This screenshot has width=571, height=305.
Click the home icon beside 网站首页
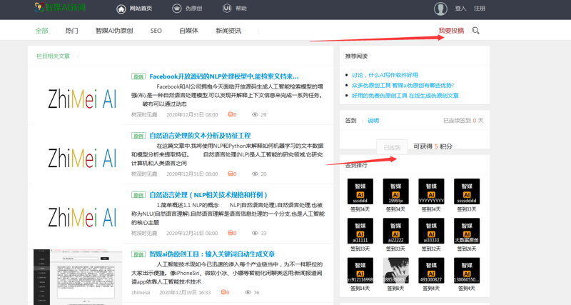(121, 9)
